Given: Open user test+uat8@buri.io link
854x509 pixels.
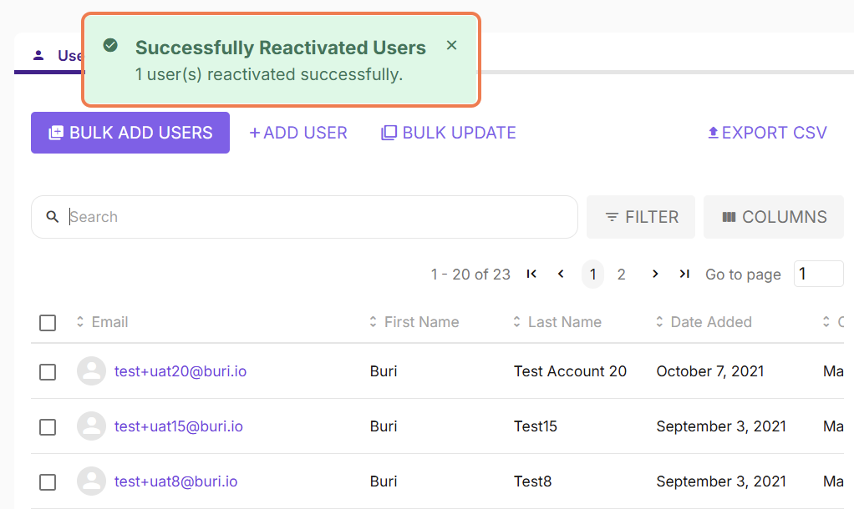Looking at the screenshot, I should pos(176,481).
